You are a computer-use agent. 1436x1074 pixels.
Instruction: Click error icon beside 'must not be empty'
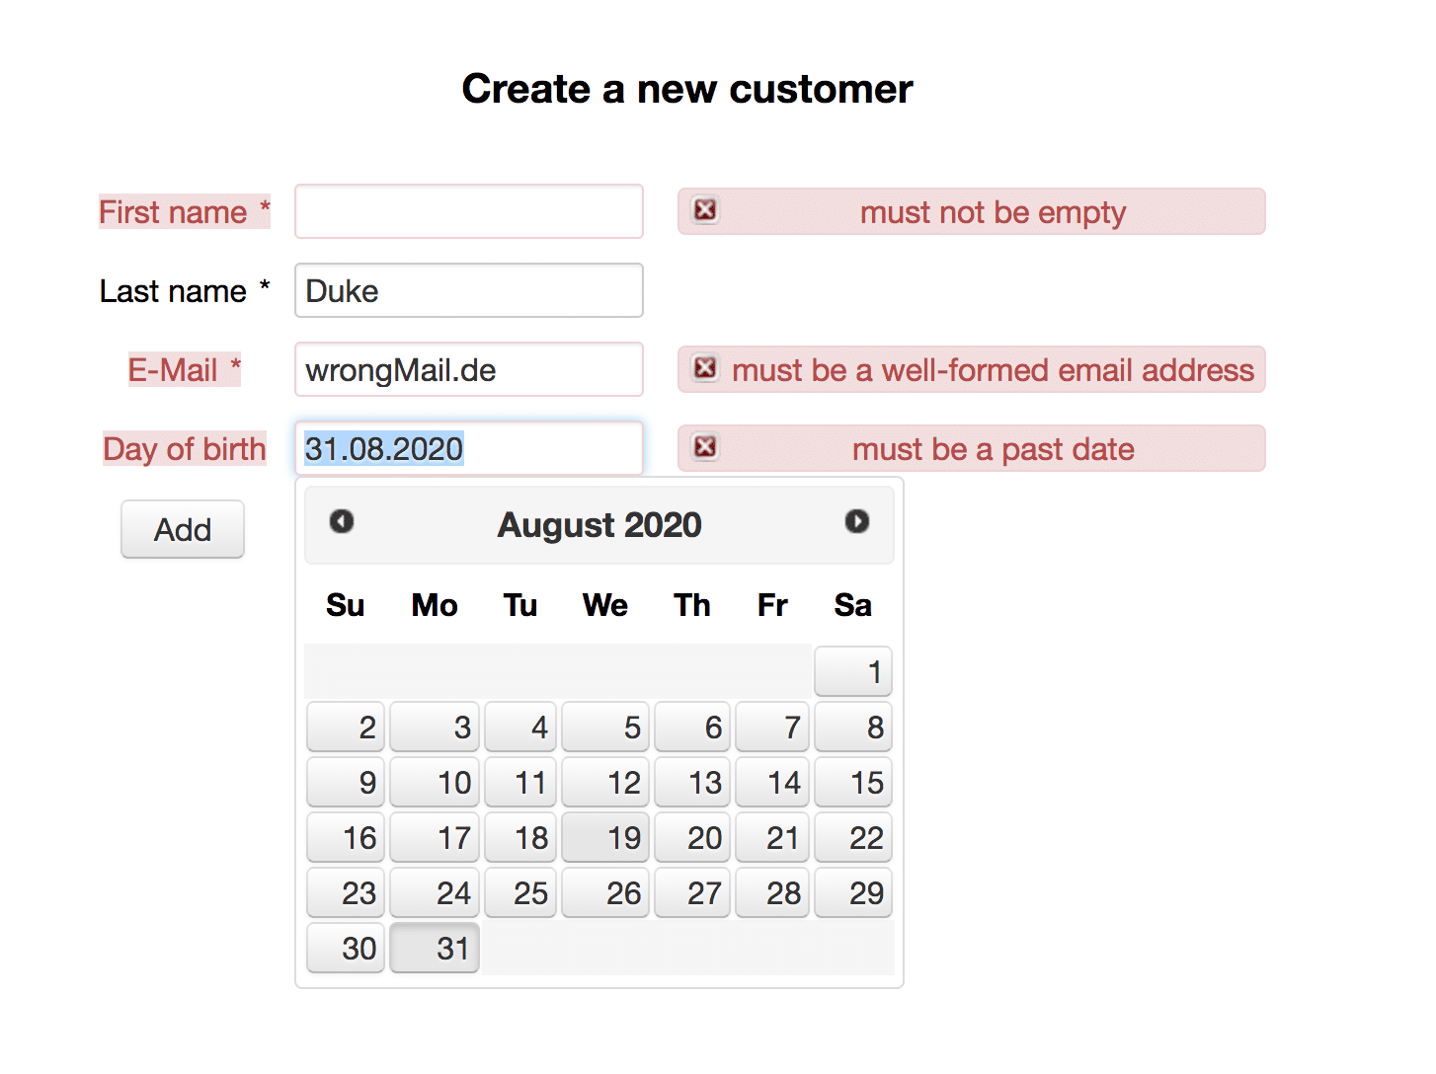(705, 210)
